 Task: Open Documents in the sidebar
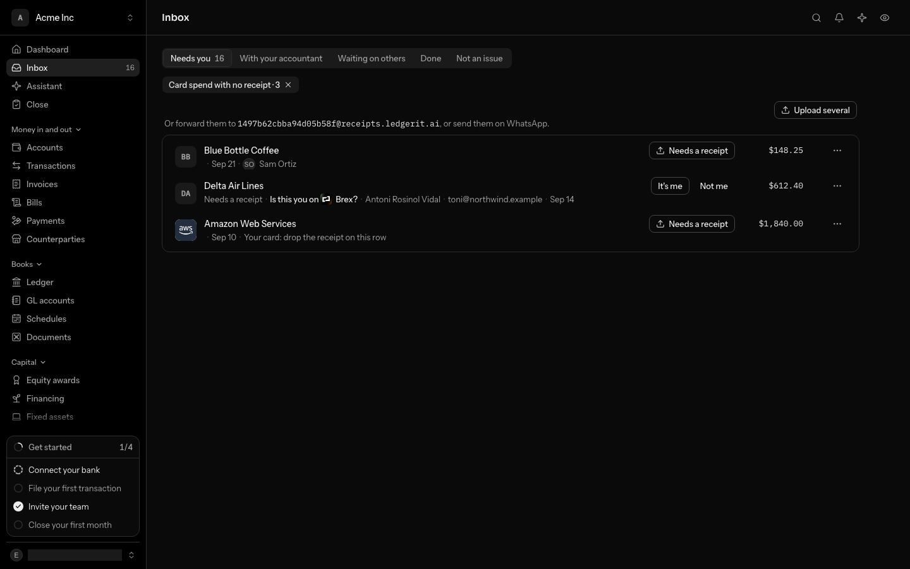click(x=73, y=337)
